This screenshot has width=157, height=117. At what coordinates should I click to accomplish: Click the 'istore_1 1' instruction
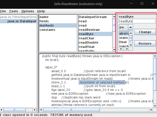pos(59,82)
